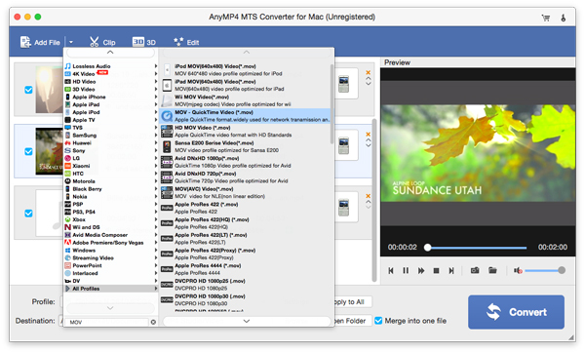This screenshot has height=353, width=585.
Task: Uncheck the first video file checkbox
Action: 28,90
